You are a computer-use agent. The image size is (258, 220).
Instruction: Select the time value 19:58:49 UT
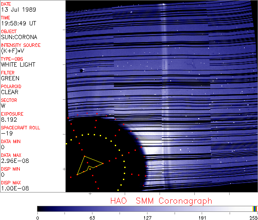[x=18, y=23]
